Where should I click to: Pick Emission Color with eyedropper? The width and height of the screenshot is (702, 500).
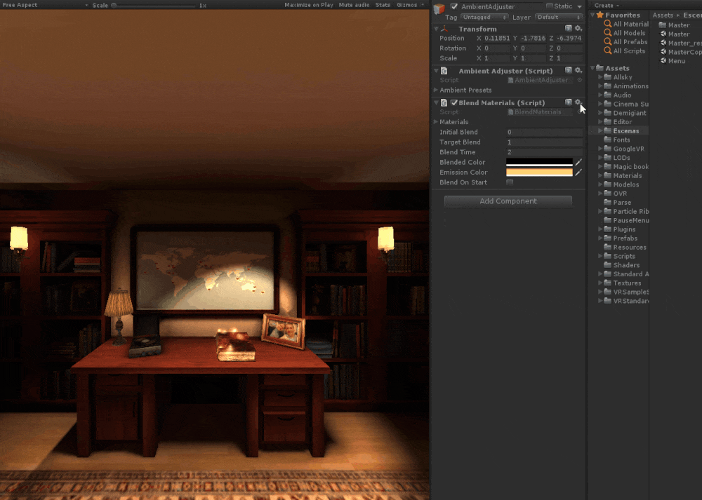pyautogui.click(x=578, y=173)
